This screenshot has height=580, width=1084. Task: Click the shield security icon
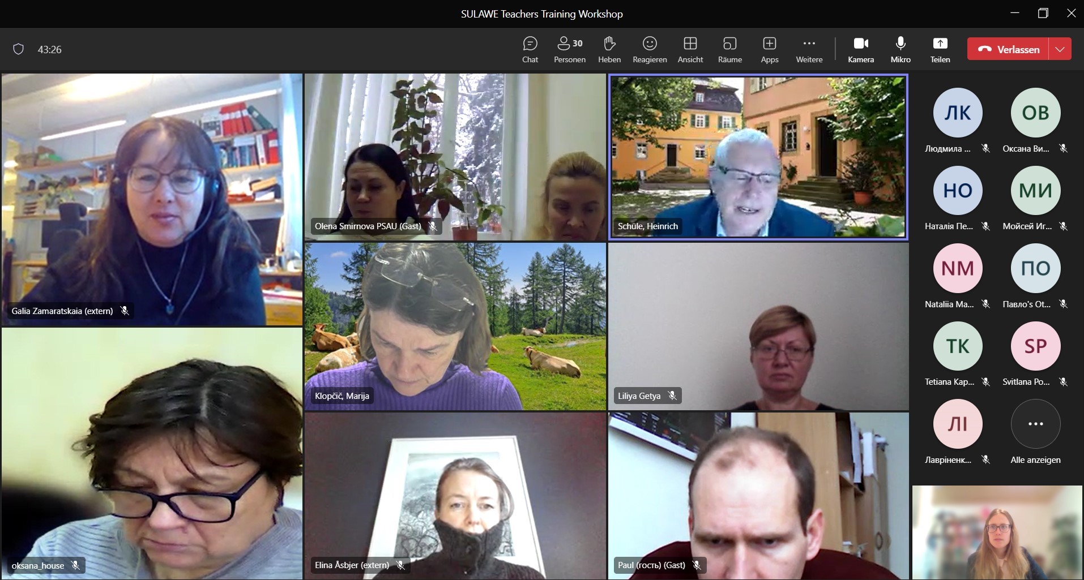[x=18, y=49]
